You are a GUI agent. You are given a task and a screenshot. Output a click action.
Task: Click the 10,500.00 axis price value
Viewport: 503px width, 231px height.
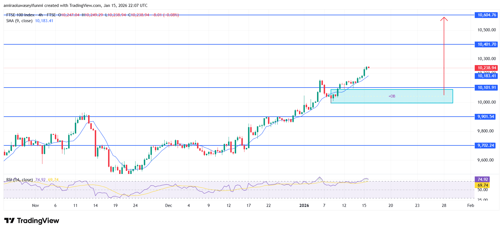487,30
